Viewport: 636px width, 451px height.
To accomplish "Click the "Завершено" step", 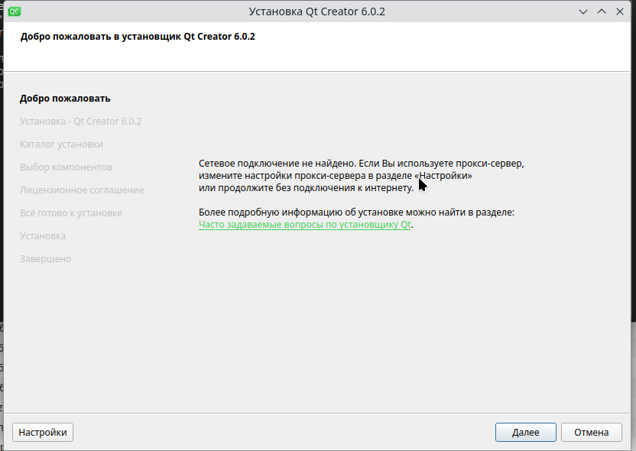I will click(x=45, y=259).
